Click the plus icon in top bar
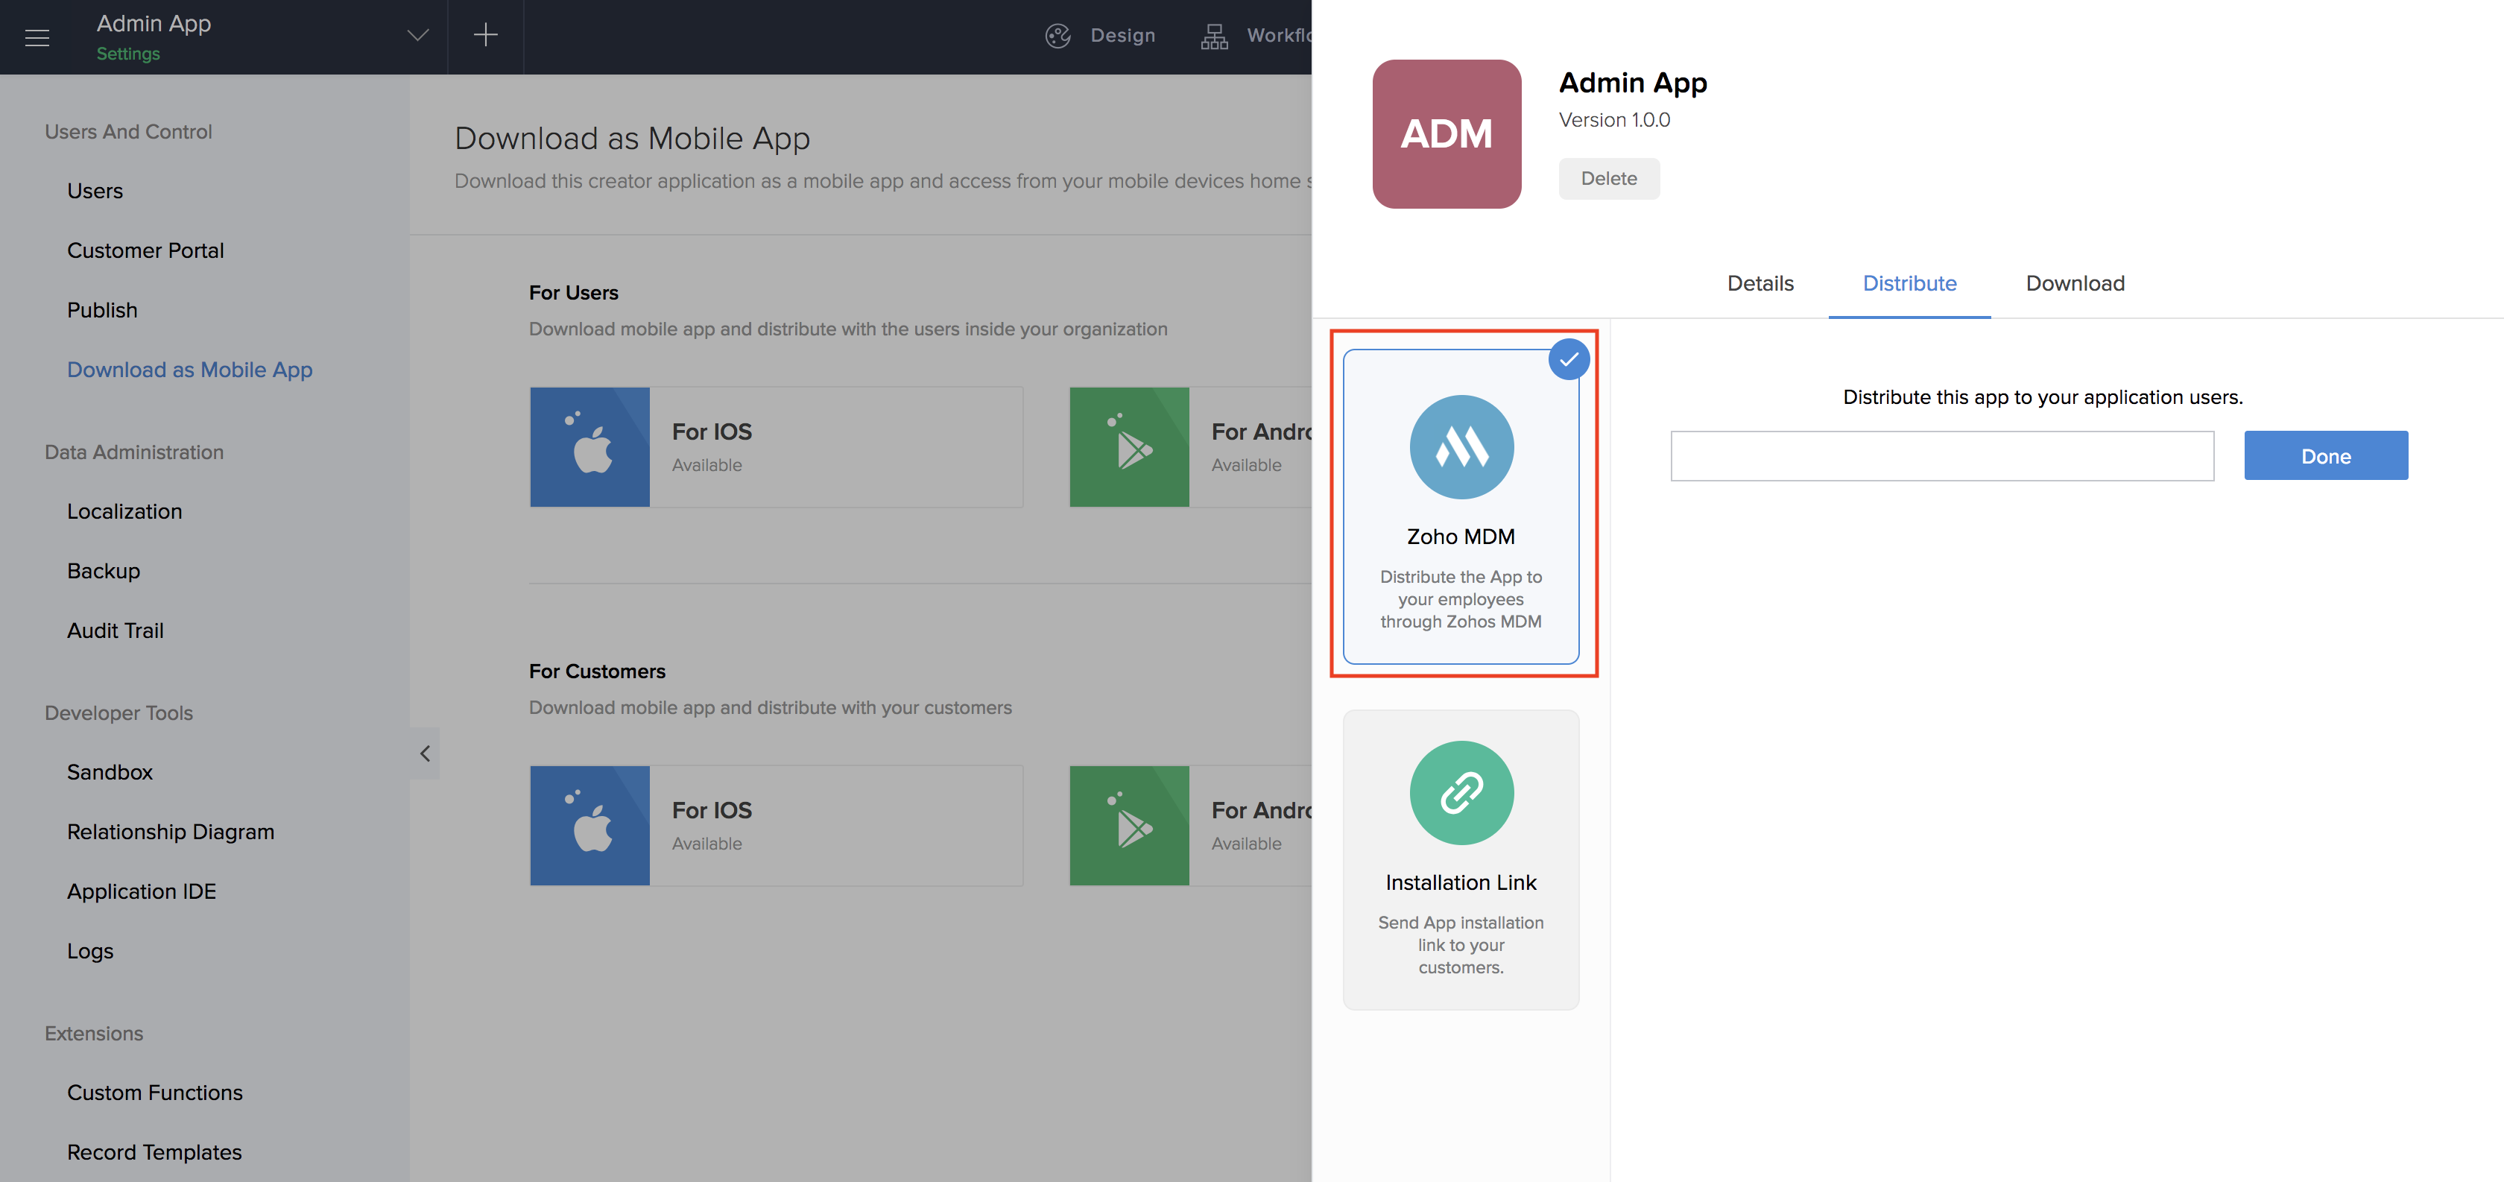This screenshot has width=2504, height=1182. 485,36
